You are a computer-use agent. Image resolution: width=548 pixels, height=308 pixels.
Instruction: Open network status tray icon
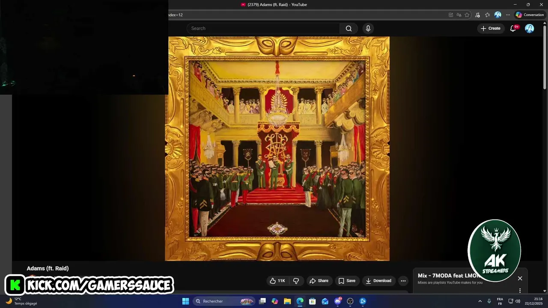point(511,301)
